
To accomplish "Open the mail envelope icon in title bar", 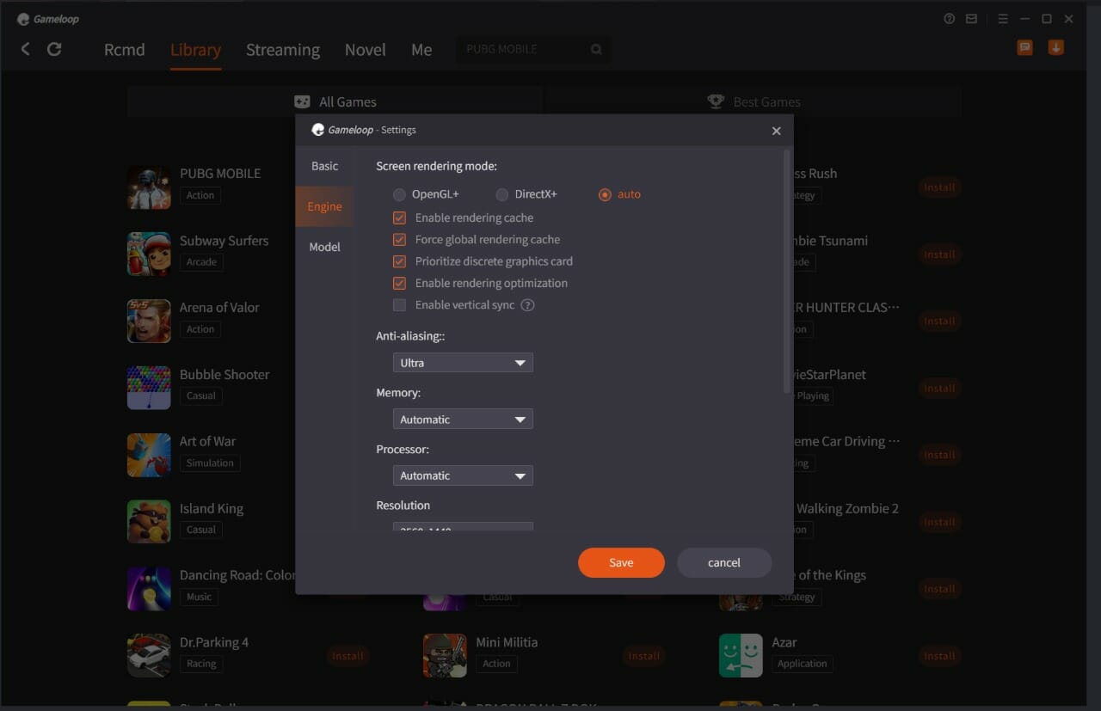I will (x=972, y=19).
